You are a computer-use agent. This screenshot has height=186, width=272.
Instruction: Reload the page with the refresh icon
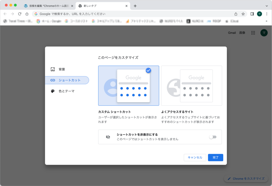tap(19, 14)
